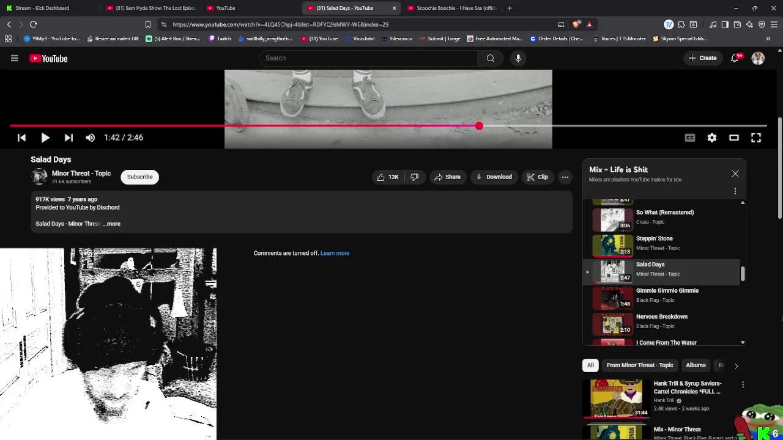783x440 pixels.
Task: Click the YouTube search input field
Action: point(368,58)
